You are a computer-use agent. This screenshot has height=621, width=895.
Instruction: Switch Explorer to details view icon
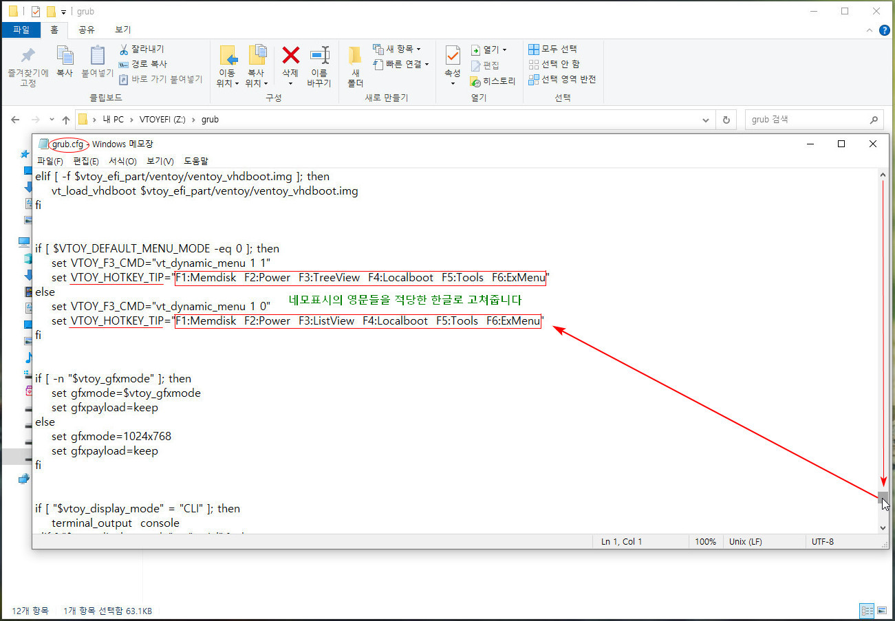click(x=867, y=611)
